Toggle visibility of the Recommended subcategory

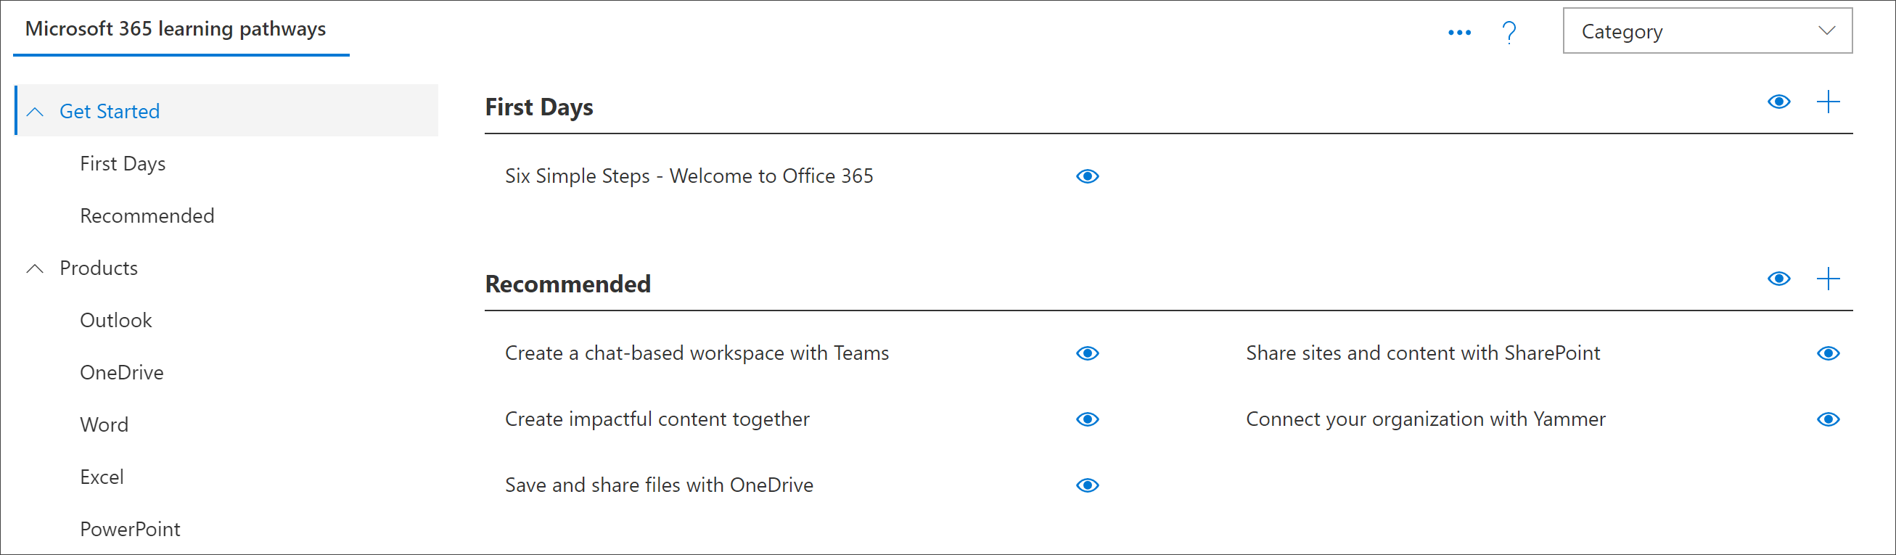pyautogui.click(x=1778, y=279)
